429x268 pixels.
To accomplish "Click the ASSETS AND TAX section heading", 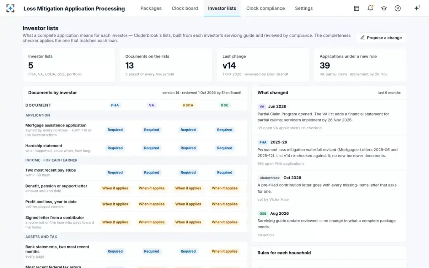I will pyautogui.click(x=41, y=237).
